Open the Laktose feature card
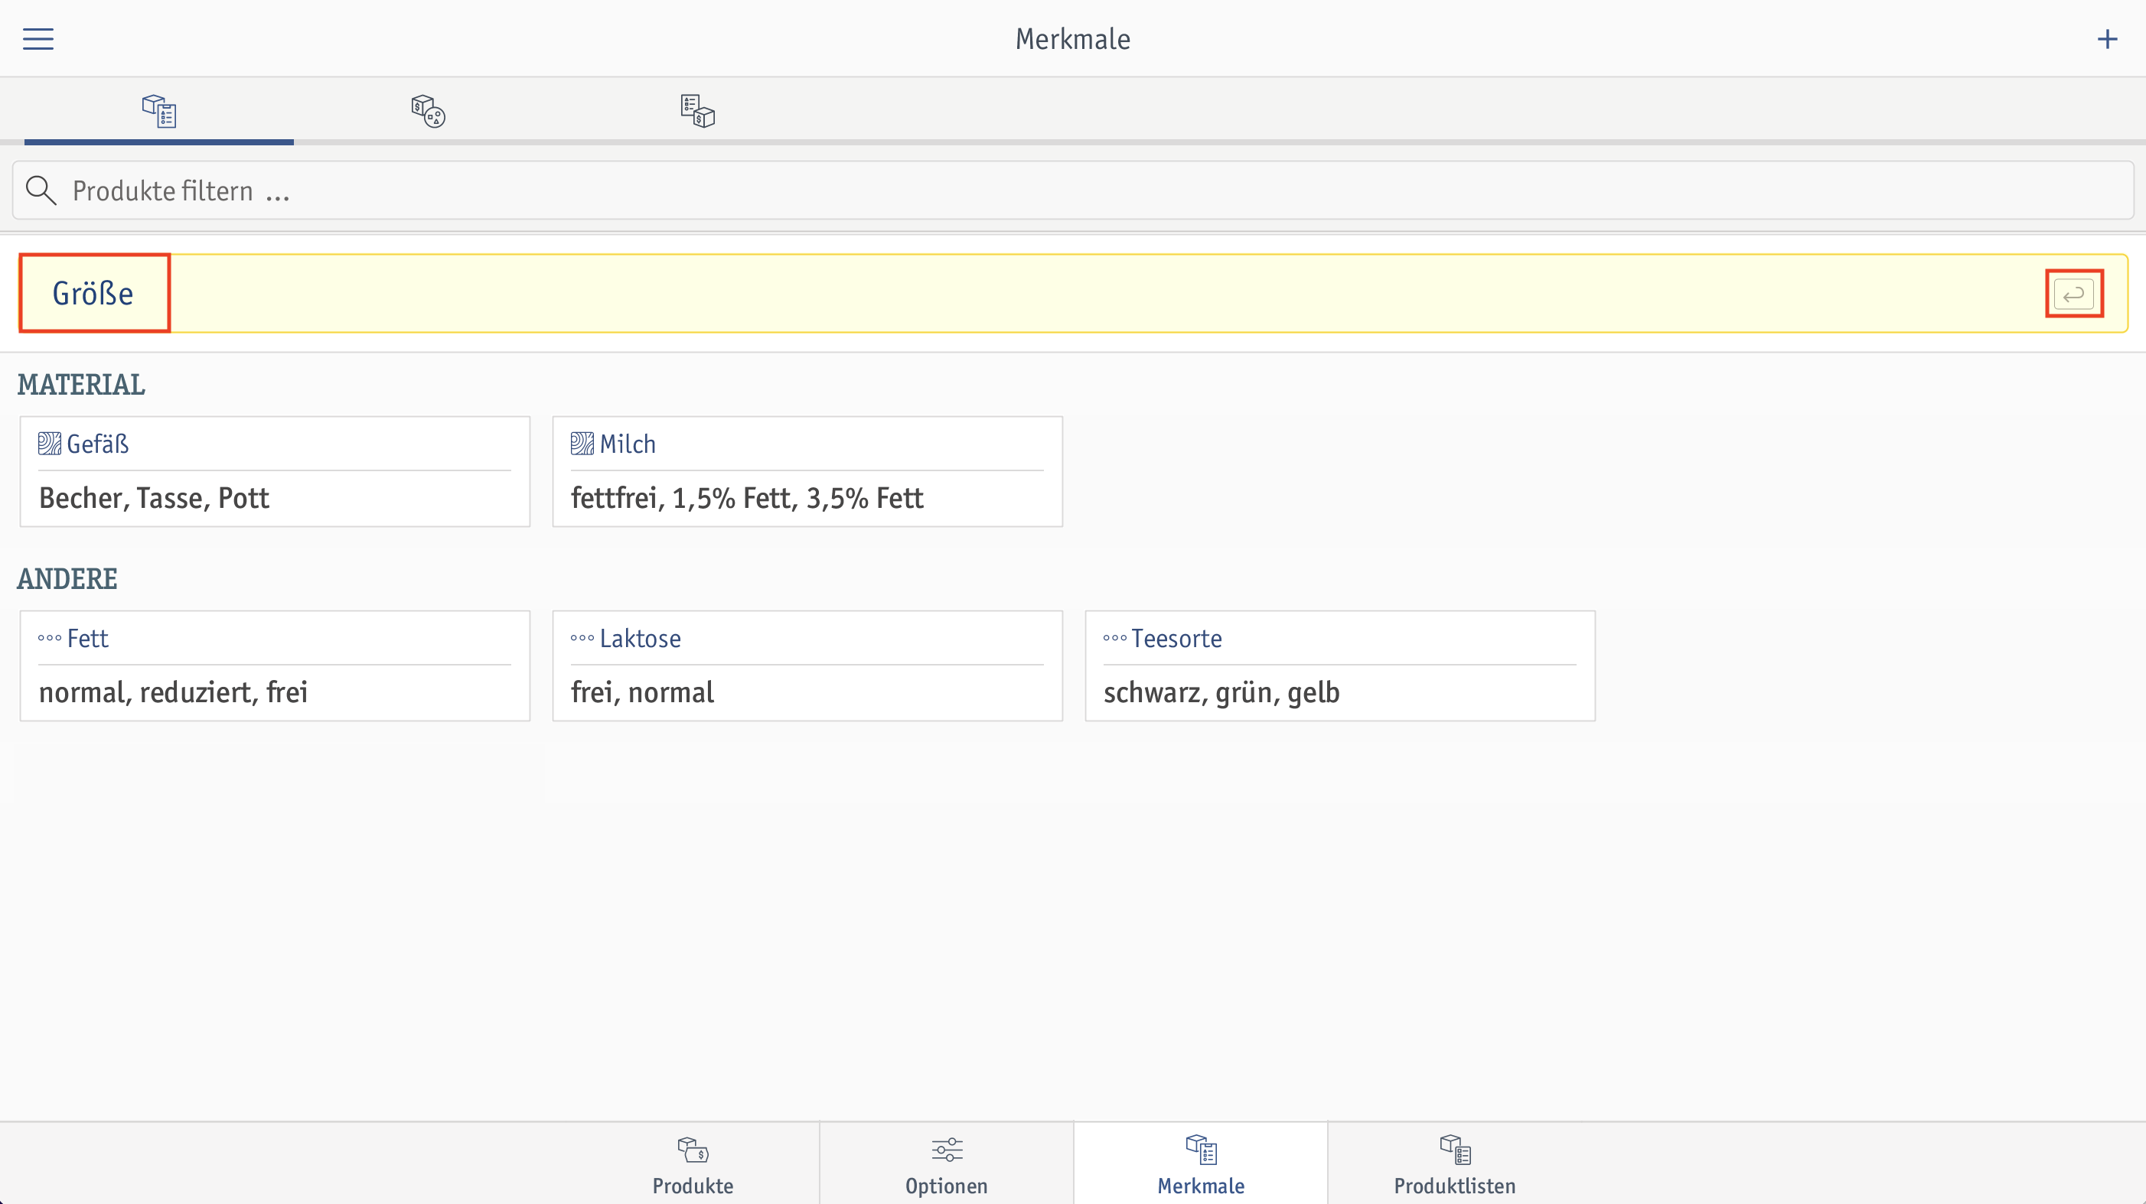The width and height of the screenshot is (2146, 1204). click(x=807, y=665)
